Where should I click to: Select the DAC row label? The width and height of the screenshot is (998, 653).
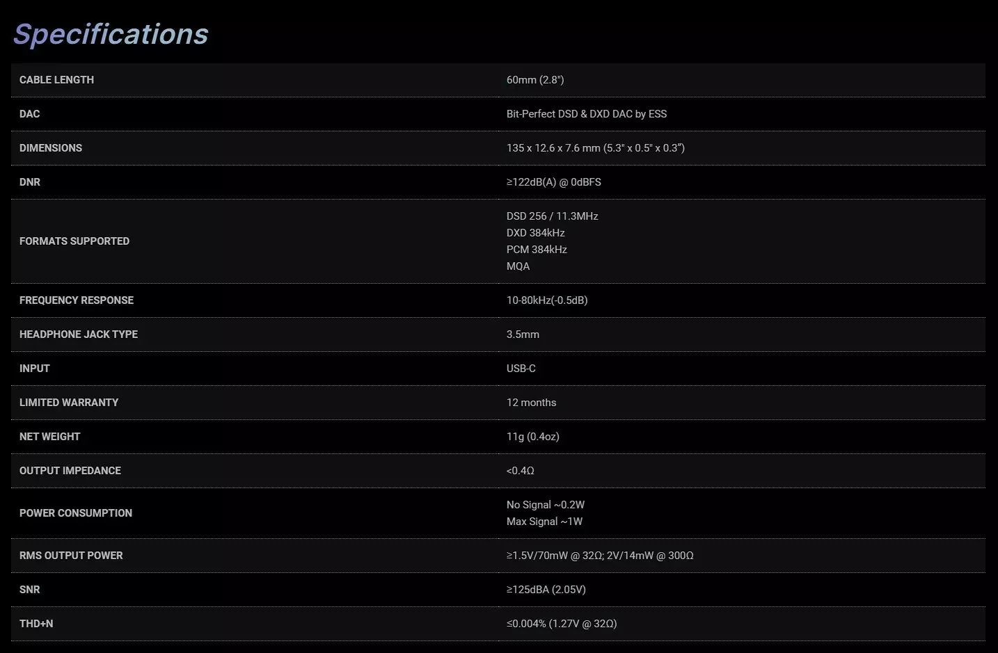(30, 114)
